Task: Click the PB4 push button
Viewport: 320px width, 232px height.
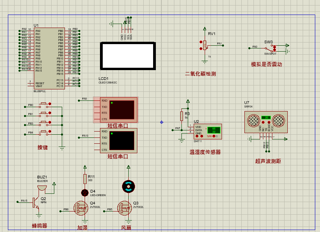Action: pos(43,133)
